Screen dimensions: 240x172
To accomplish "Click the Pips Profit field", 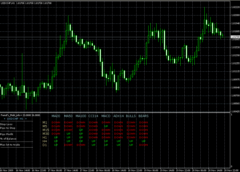I will [7, 134].
